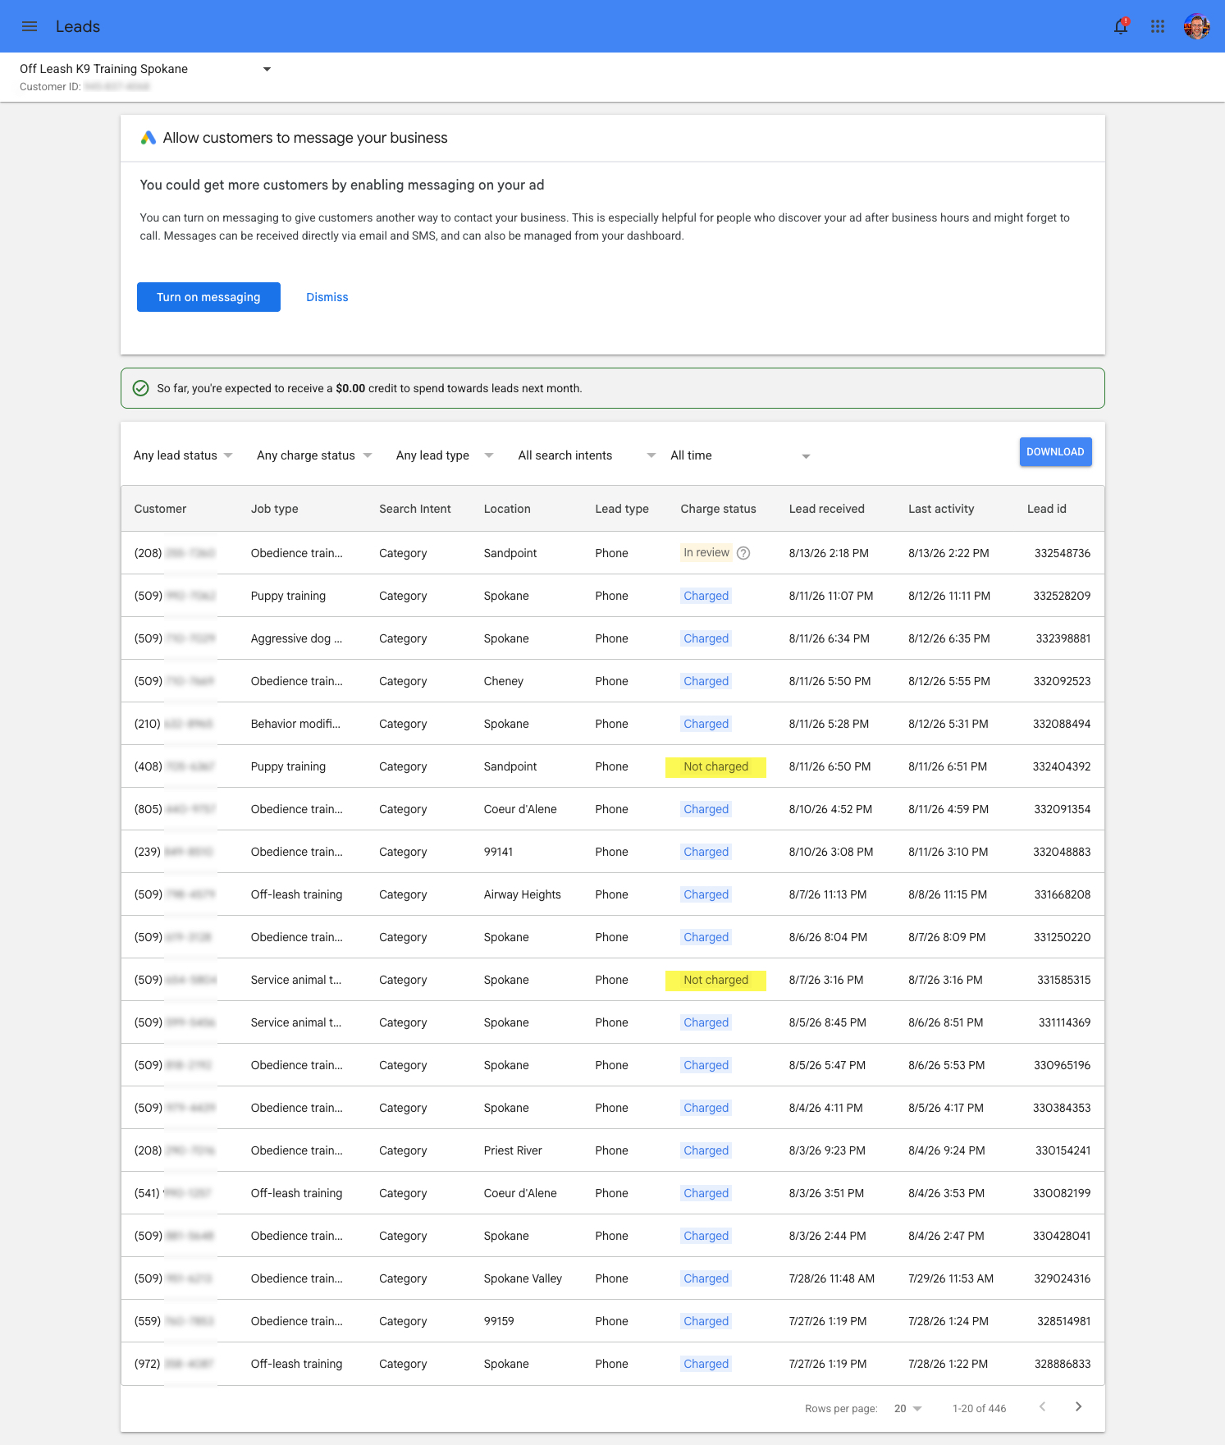Open the All time date filter
The image size is (1225, 1445).
click(740, 455)
